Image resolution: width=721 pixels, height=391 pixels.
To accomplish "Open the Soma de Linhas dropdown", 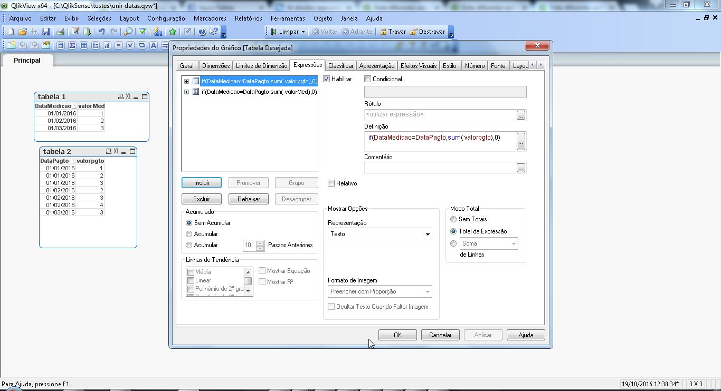I will pos(489,243).
